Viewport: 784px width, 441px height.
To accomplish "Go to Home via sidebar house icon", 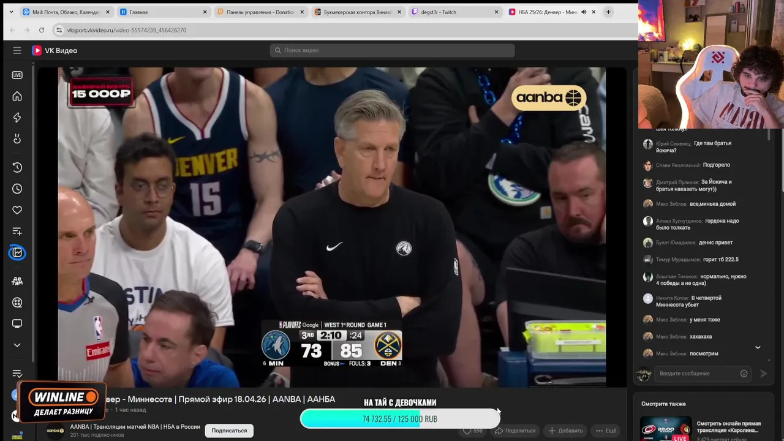I will (17, 96).
